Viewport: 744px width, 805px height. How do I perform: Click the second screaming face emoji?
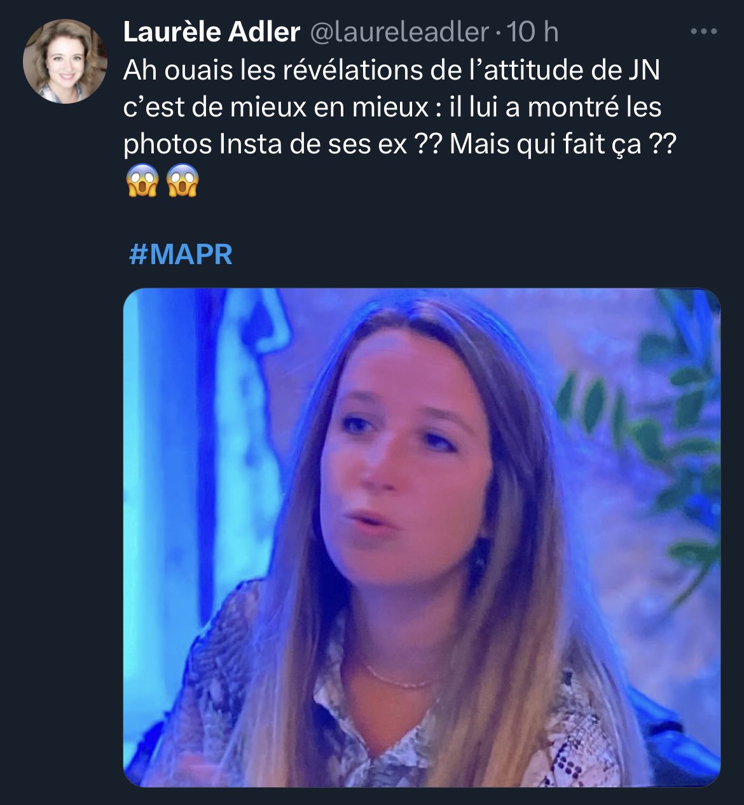[x=183, y=181]
